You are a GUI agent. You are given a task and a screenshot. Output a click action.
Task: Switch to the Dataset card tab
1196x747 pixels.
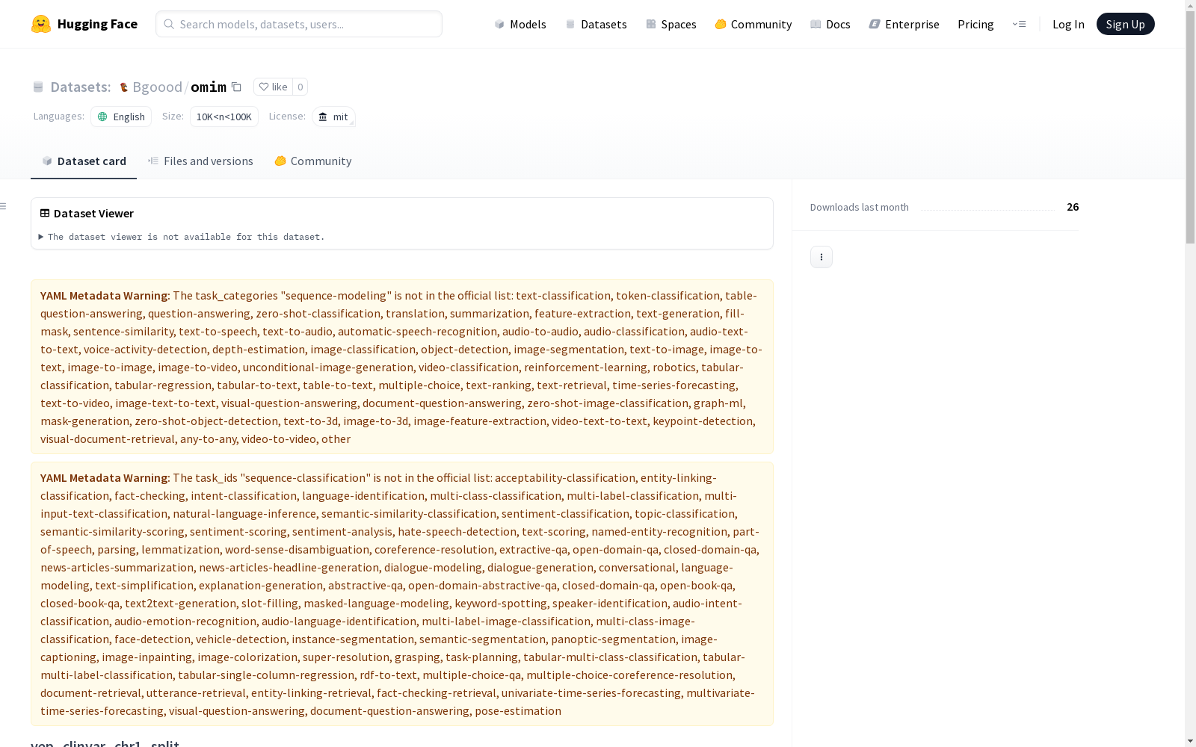point(84,161)
